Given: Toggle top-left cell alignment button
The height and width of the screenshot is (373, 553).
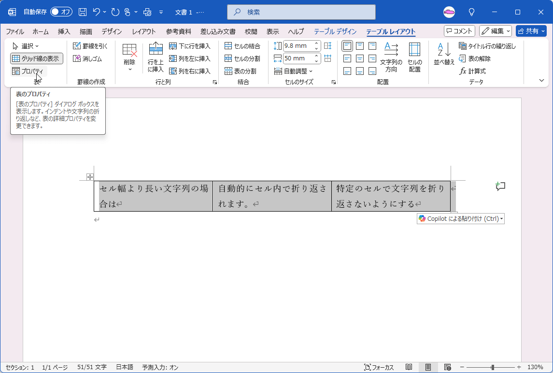Looking at the screenshot, I should [x=347, y=46].
